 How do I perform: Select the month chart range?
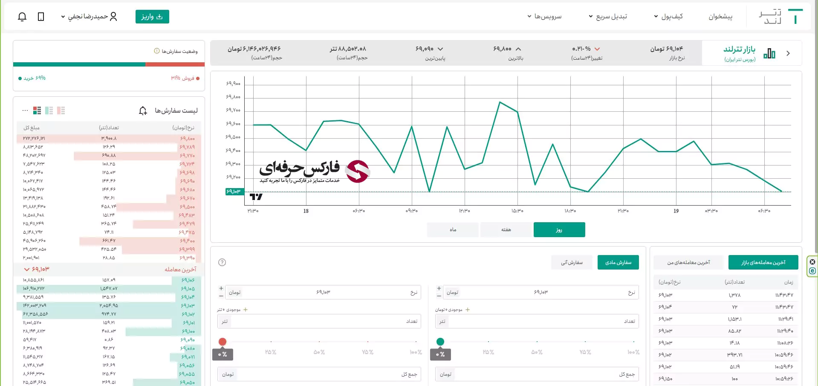453,229
